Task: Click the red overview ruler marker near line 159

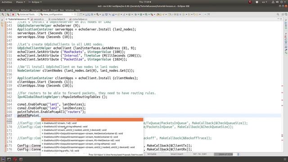Action: [282, 86]
